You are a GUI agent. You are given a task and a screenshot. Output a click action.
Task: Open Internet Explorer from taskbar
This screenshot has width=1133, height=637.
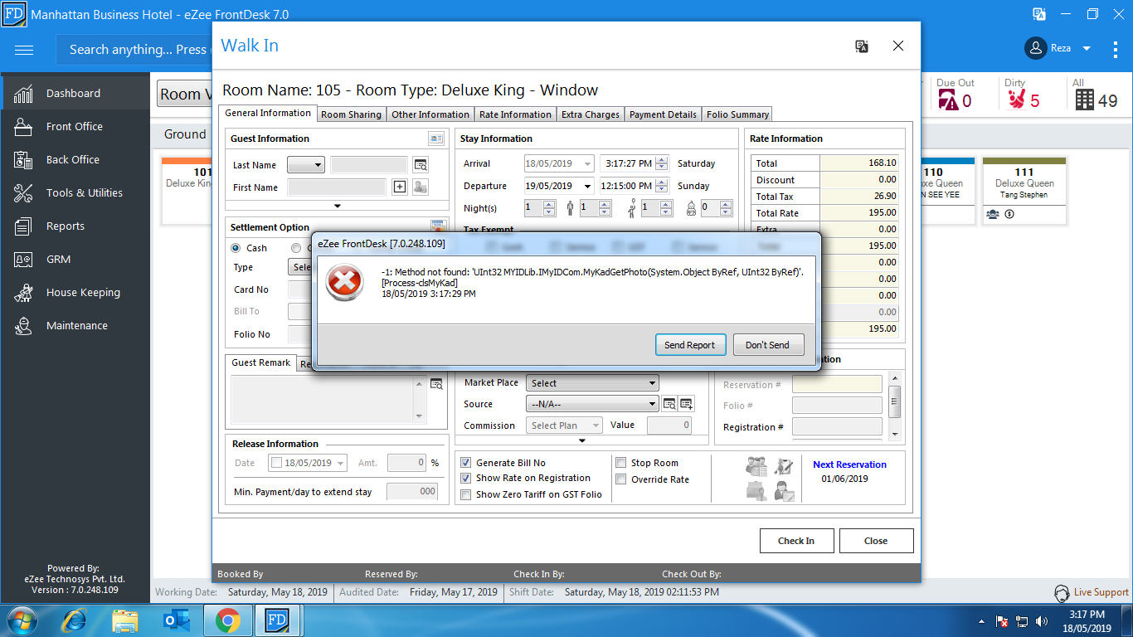click(x=75, y=620)
